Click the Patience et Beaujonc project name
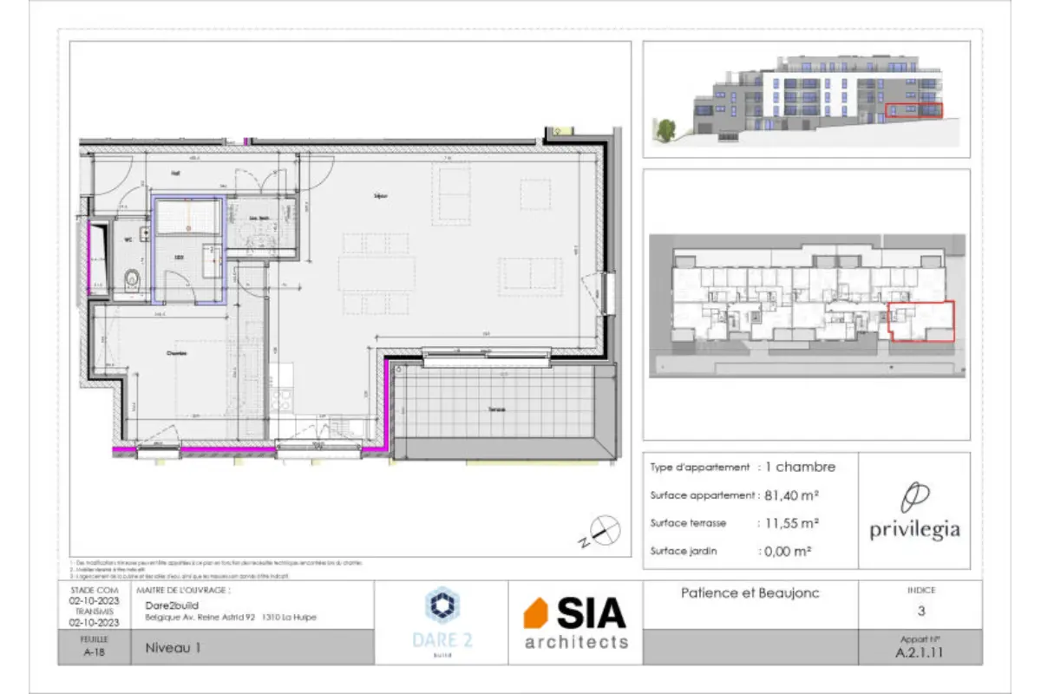Image resolution: width=1041 pixels, height=694 pixels. [x=749, y=593]
